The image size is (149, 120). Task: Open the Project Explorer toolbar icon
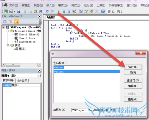[x=81, y=12]
